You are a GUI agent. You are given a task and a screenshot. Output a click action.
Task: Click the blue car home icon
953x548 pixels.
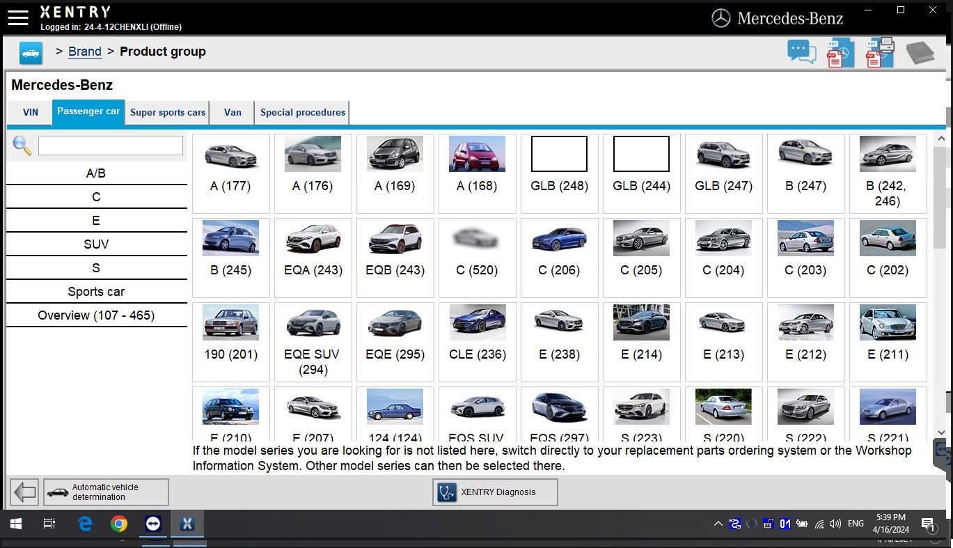(x=31, y=52)
